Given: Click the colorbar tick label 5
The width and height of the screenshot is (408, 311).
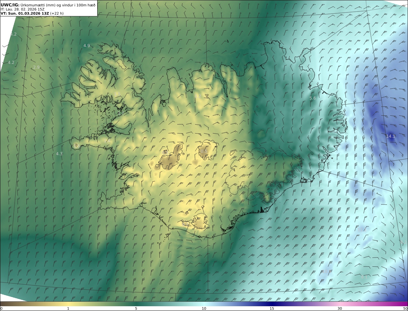Looking at the screenshot, I should 136,308.
